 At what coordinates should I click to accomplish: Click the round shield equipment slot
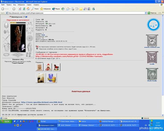[x=30, y=38]
